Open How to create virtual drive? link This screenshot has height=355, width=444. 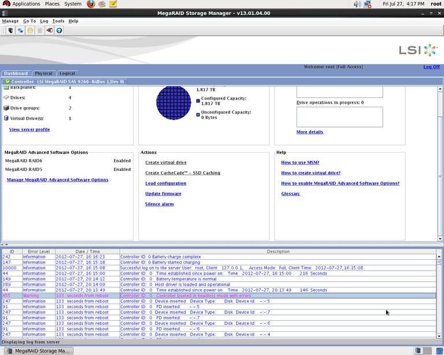pos(310,173)
